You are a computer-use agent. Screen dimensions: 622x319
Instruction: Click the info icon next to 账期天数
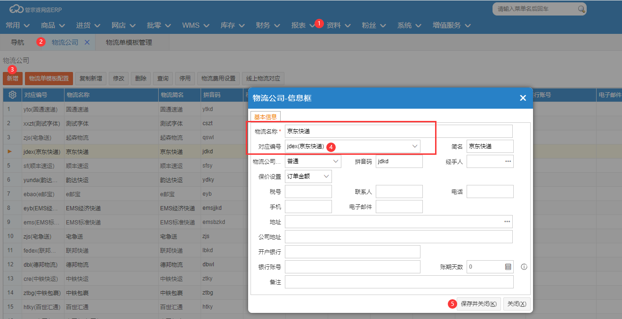click(x=524, y=267)
